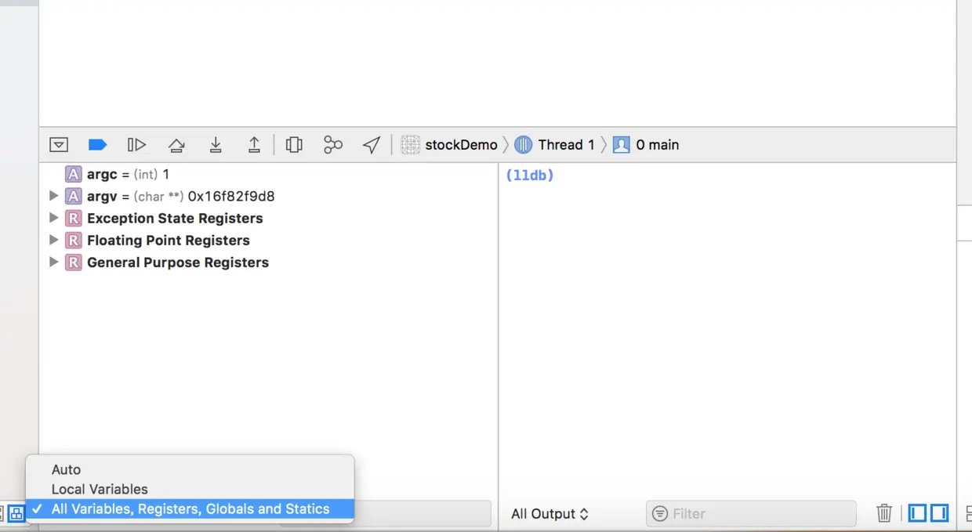Toggle the variables view pane button
The image size is (972, 532).
click(917, 513)
